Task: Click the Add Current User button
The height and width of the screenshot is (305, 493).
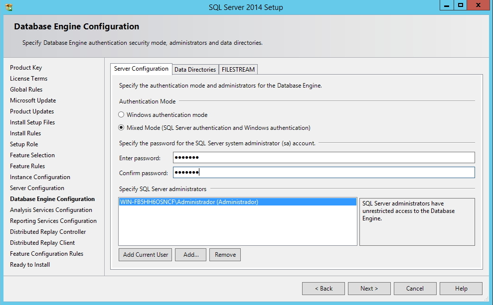Action: tap(145, 255)
